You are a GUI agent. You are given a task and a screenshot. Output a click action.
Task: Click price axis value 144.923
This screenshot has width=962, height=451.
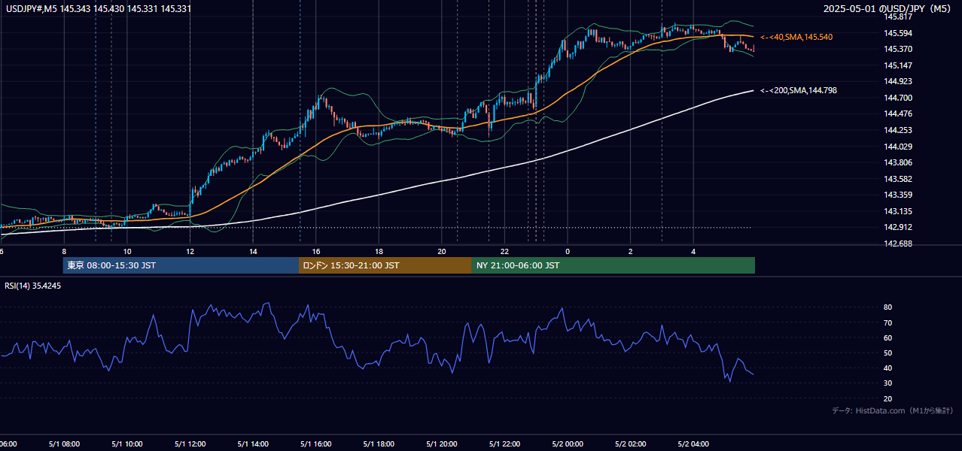tap(897, 81)
